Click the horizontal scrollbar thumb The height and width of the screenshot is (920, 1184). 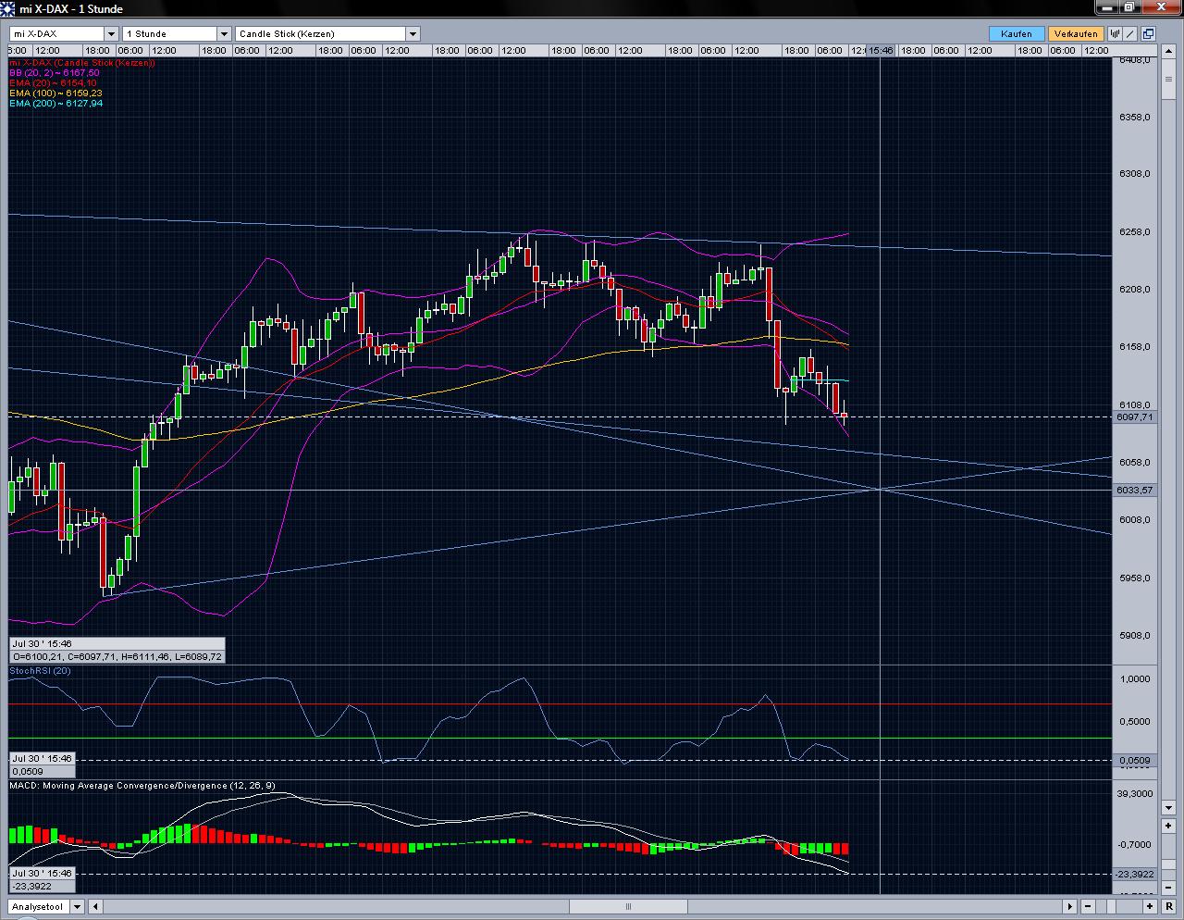(629, 907)
